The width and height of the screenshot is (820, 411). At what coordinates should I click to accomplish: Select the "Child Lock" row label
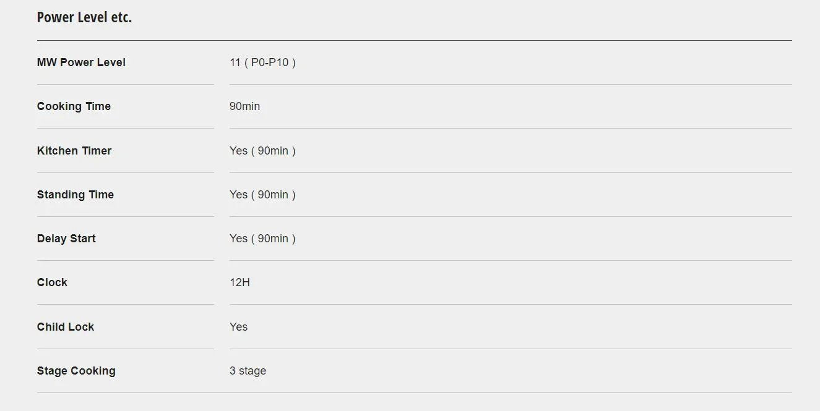[66, 327]
